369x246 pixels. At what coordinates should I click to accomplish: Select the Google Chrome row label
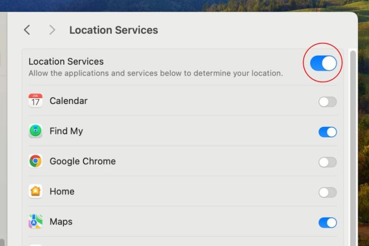tap(83, 161)
